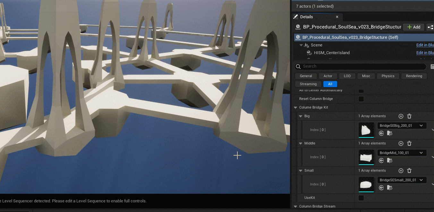The image size is (434, 212).
Task: Filter properties by Streaming
Action: [x=308, y=84]
